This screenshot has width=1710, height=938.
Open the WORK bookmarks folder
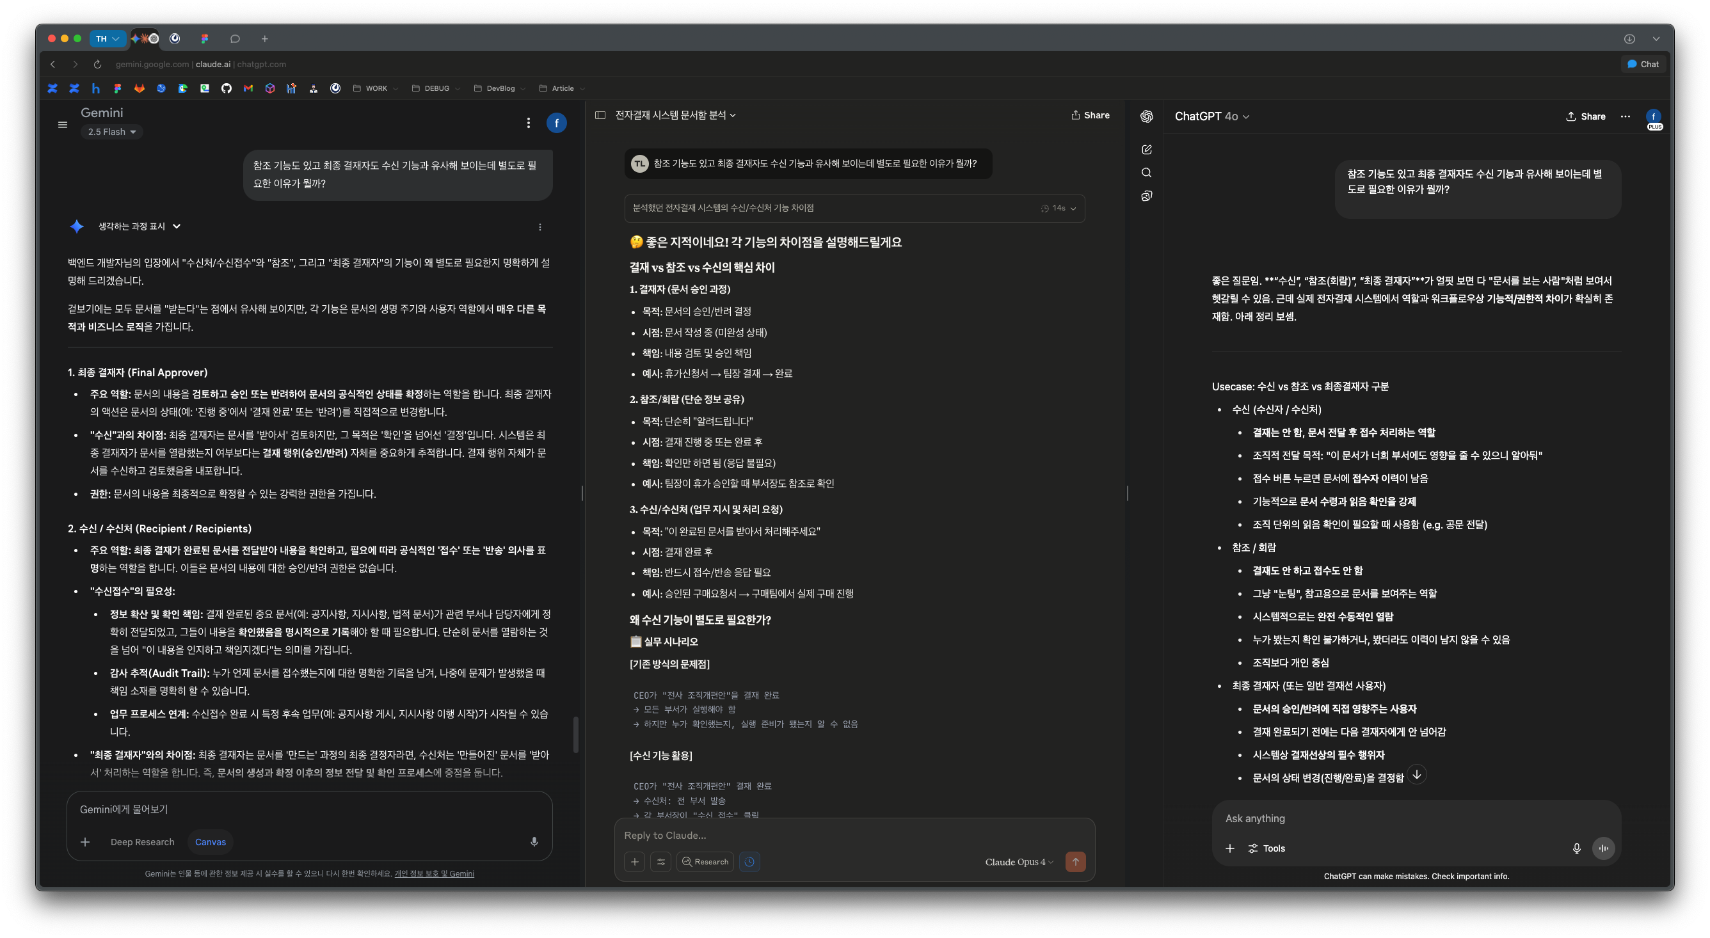point(376,88)
